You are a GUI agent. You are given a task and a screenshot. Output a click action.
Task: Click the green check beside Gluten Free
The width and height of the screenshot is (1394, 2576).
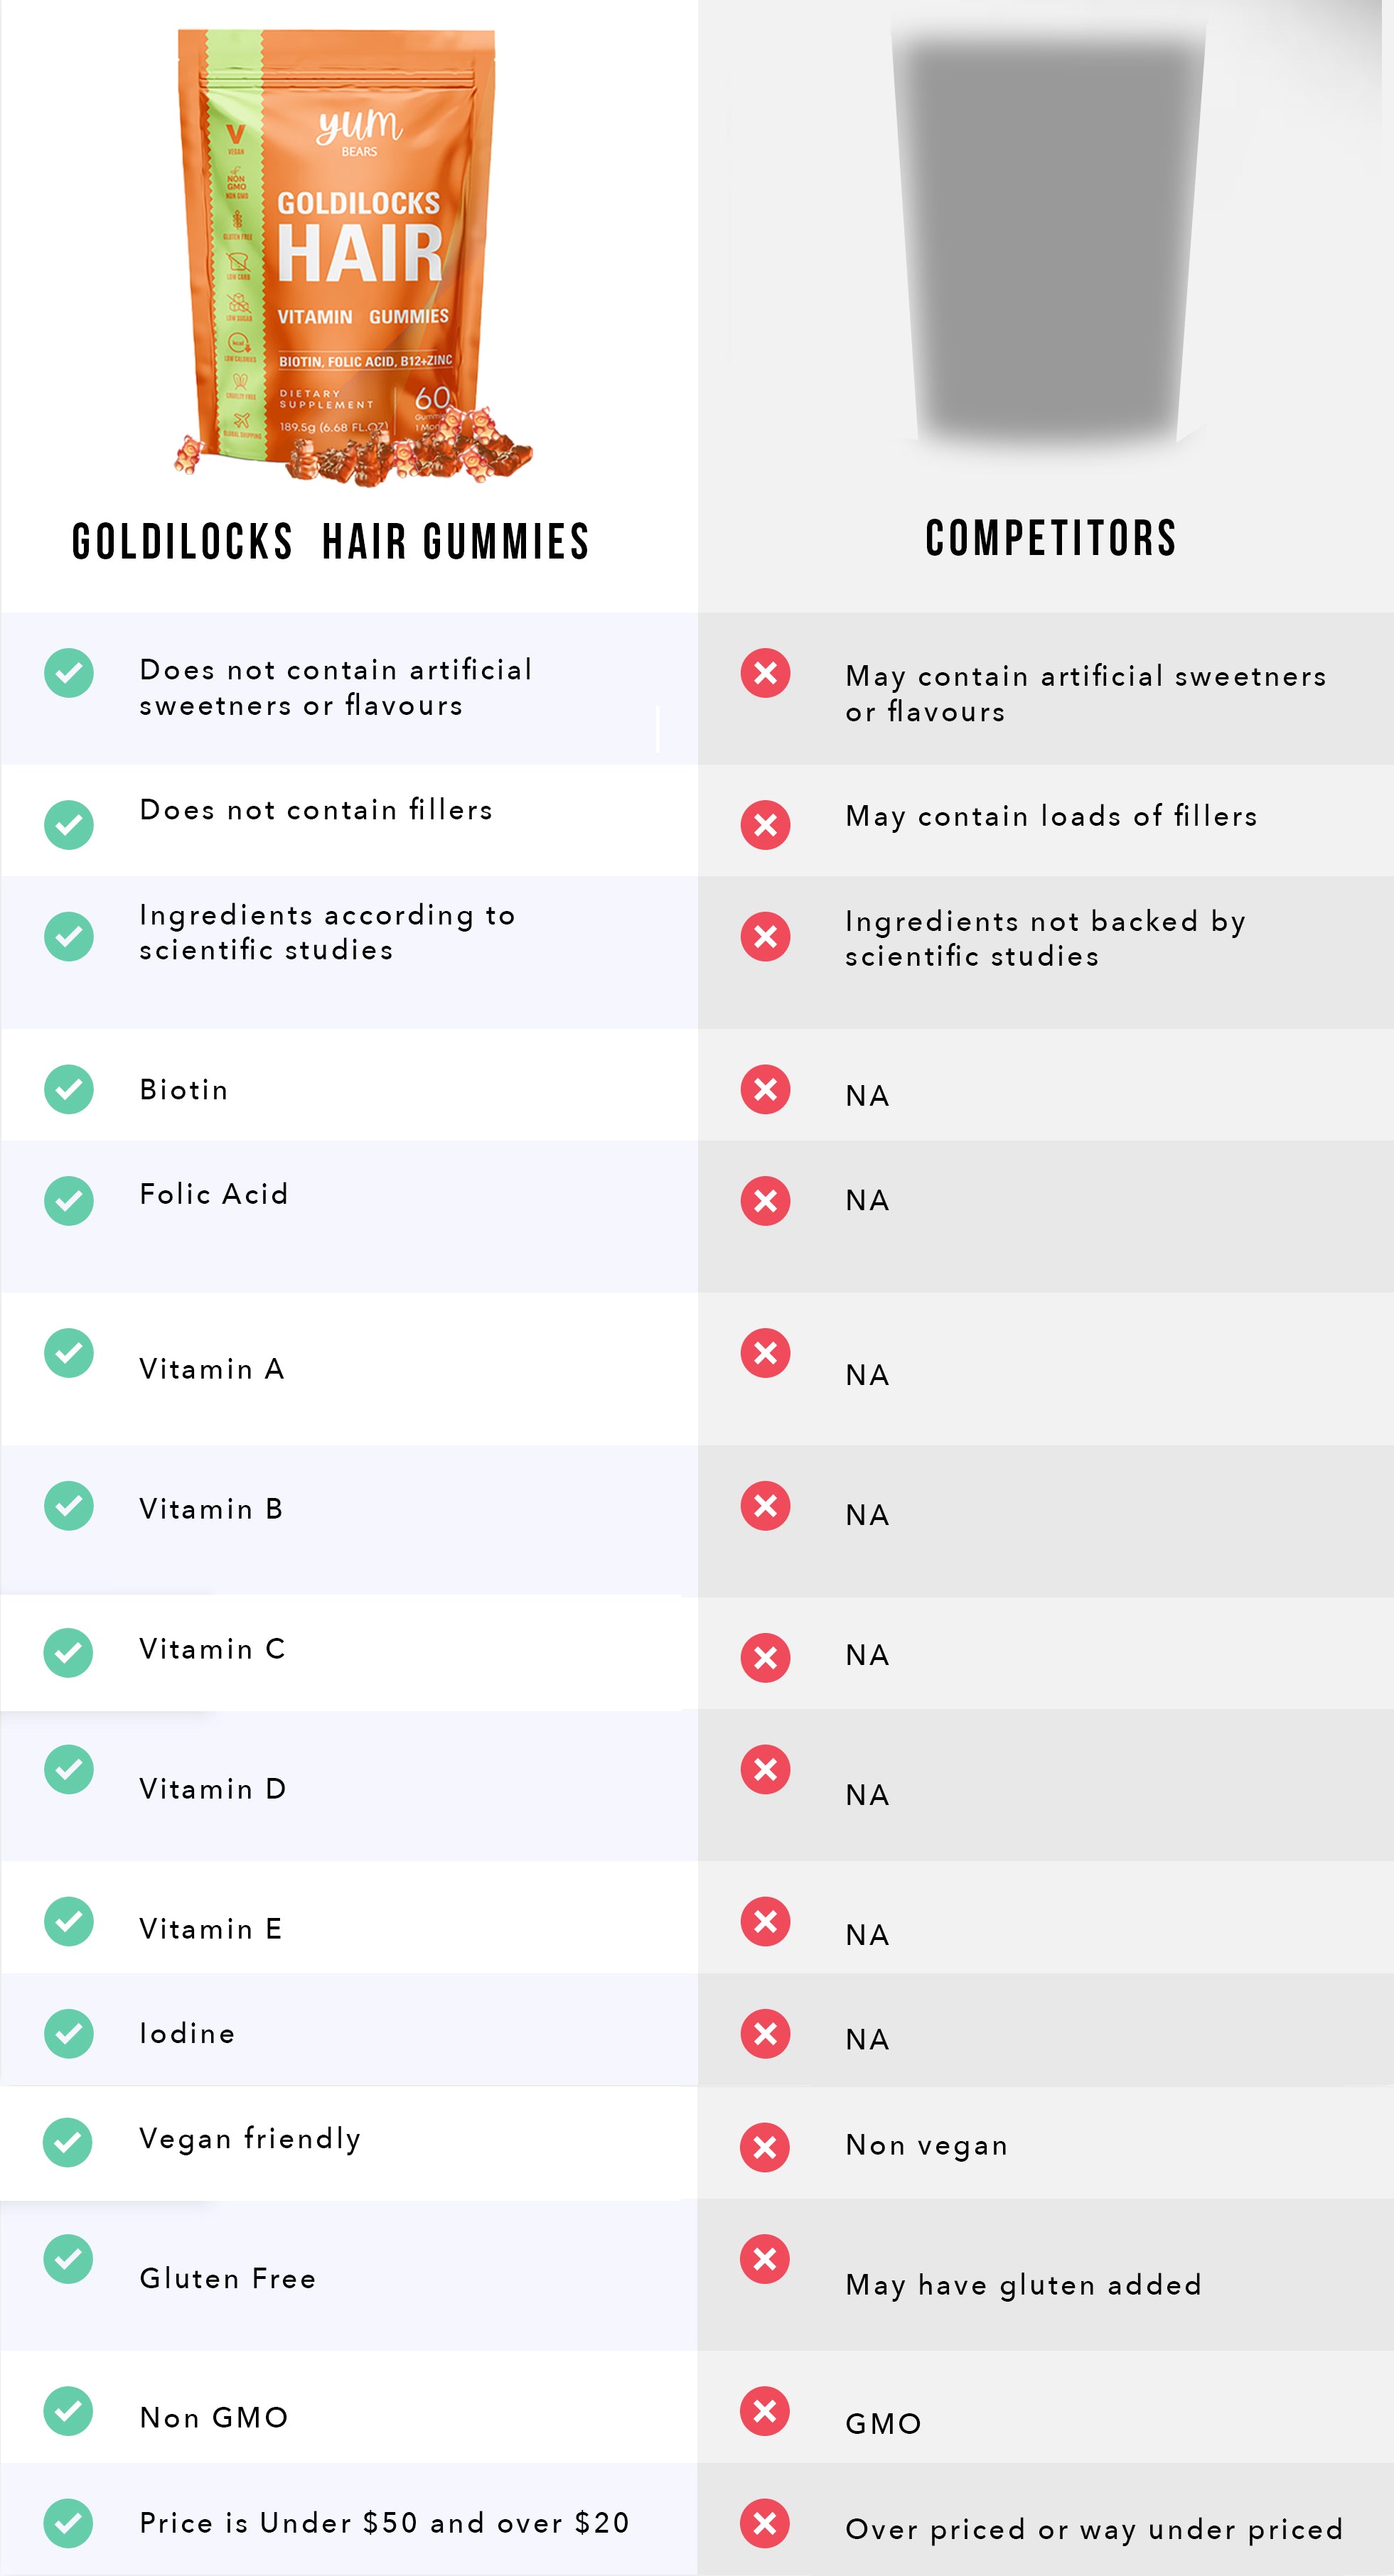pos(69,2259)
